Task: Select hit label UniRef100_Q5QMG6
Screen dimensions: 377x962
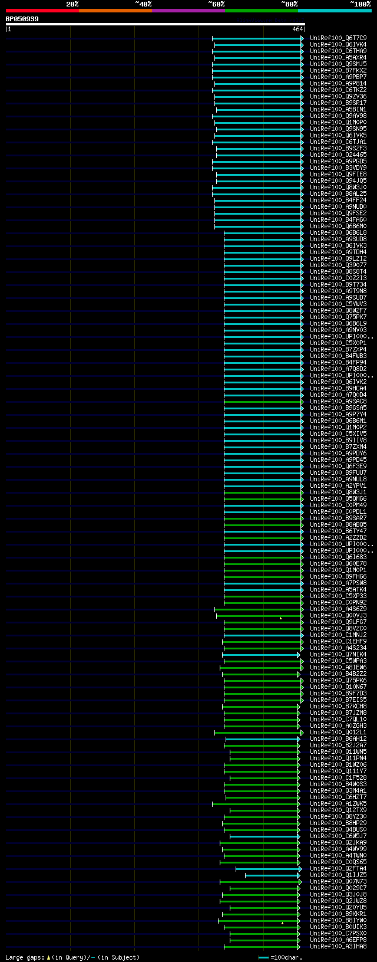Action: pos(338,498)
